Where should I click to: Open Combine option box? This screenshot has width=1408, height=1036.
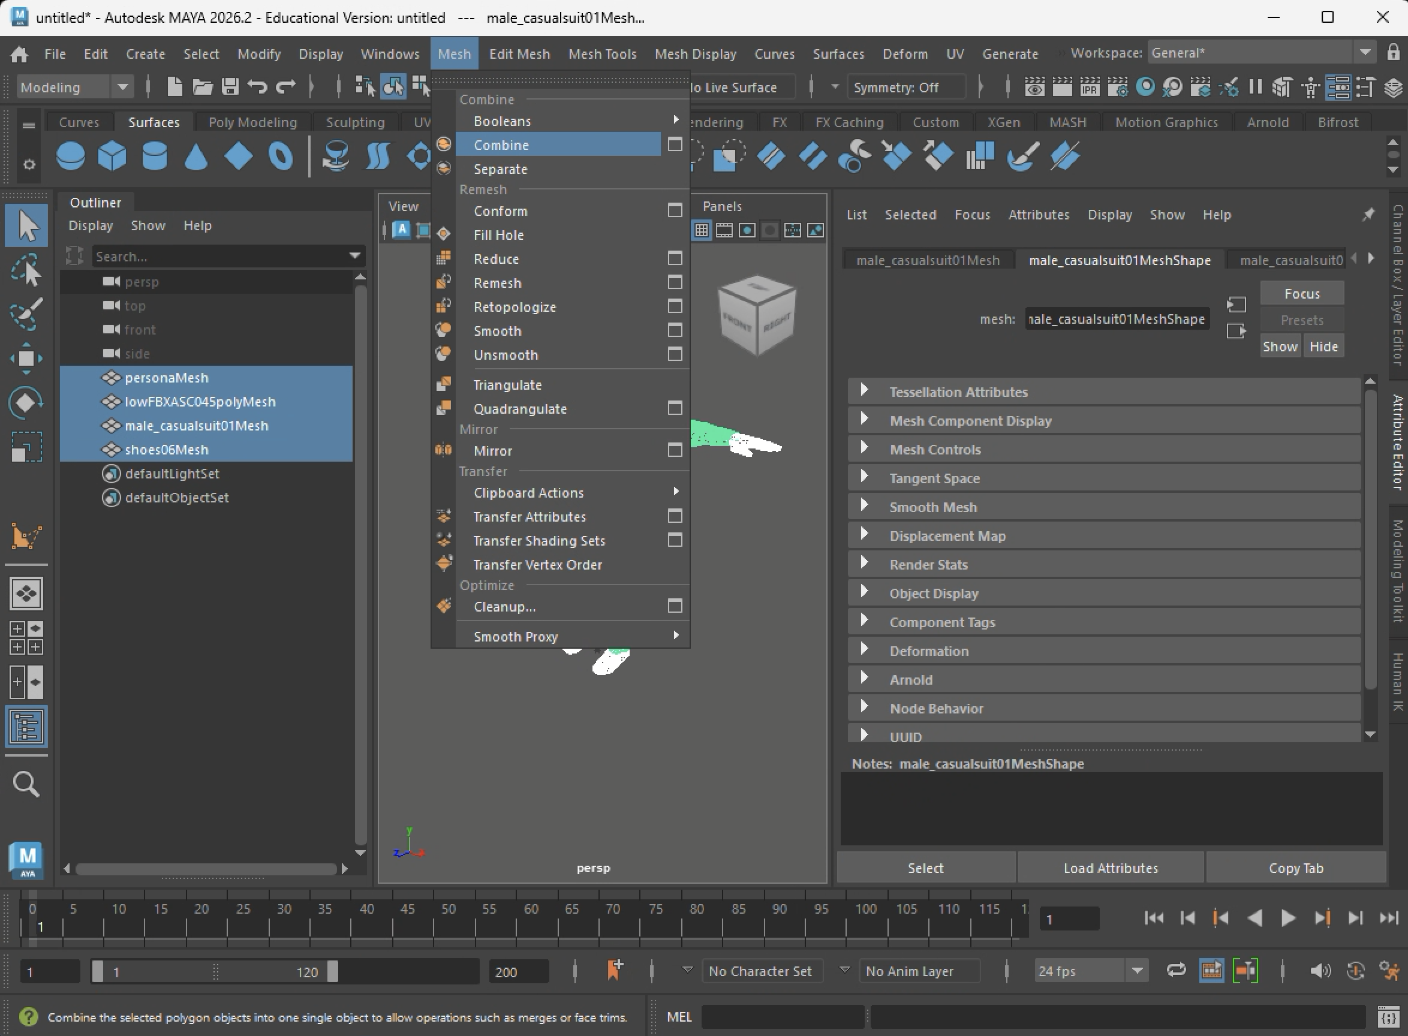(675, 145)
